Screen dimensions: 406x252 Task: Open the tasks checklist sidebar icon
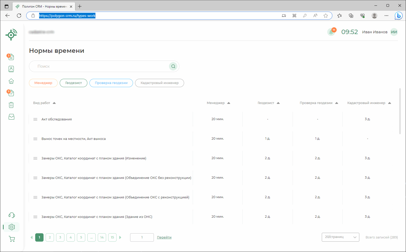(x=11, y=93)
